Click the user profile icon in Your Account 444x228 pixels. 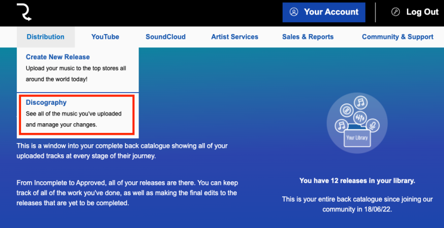[x=293, y=12]
